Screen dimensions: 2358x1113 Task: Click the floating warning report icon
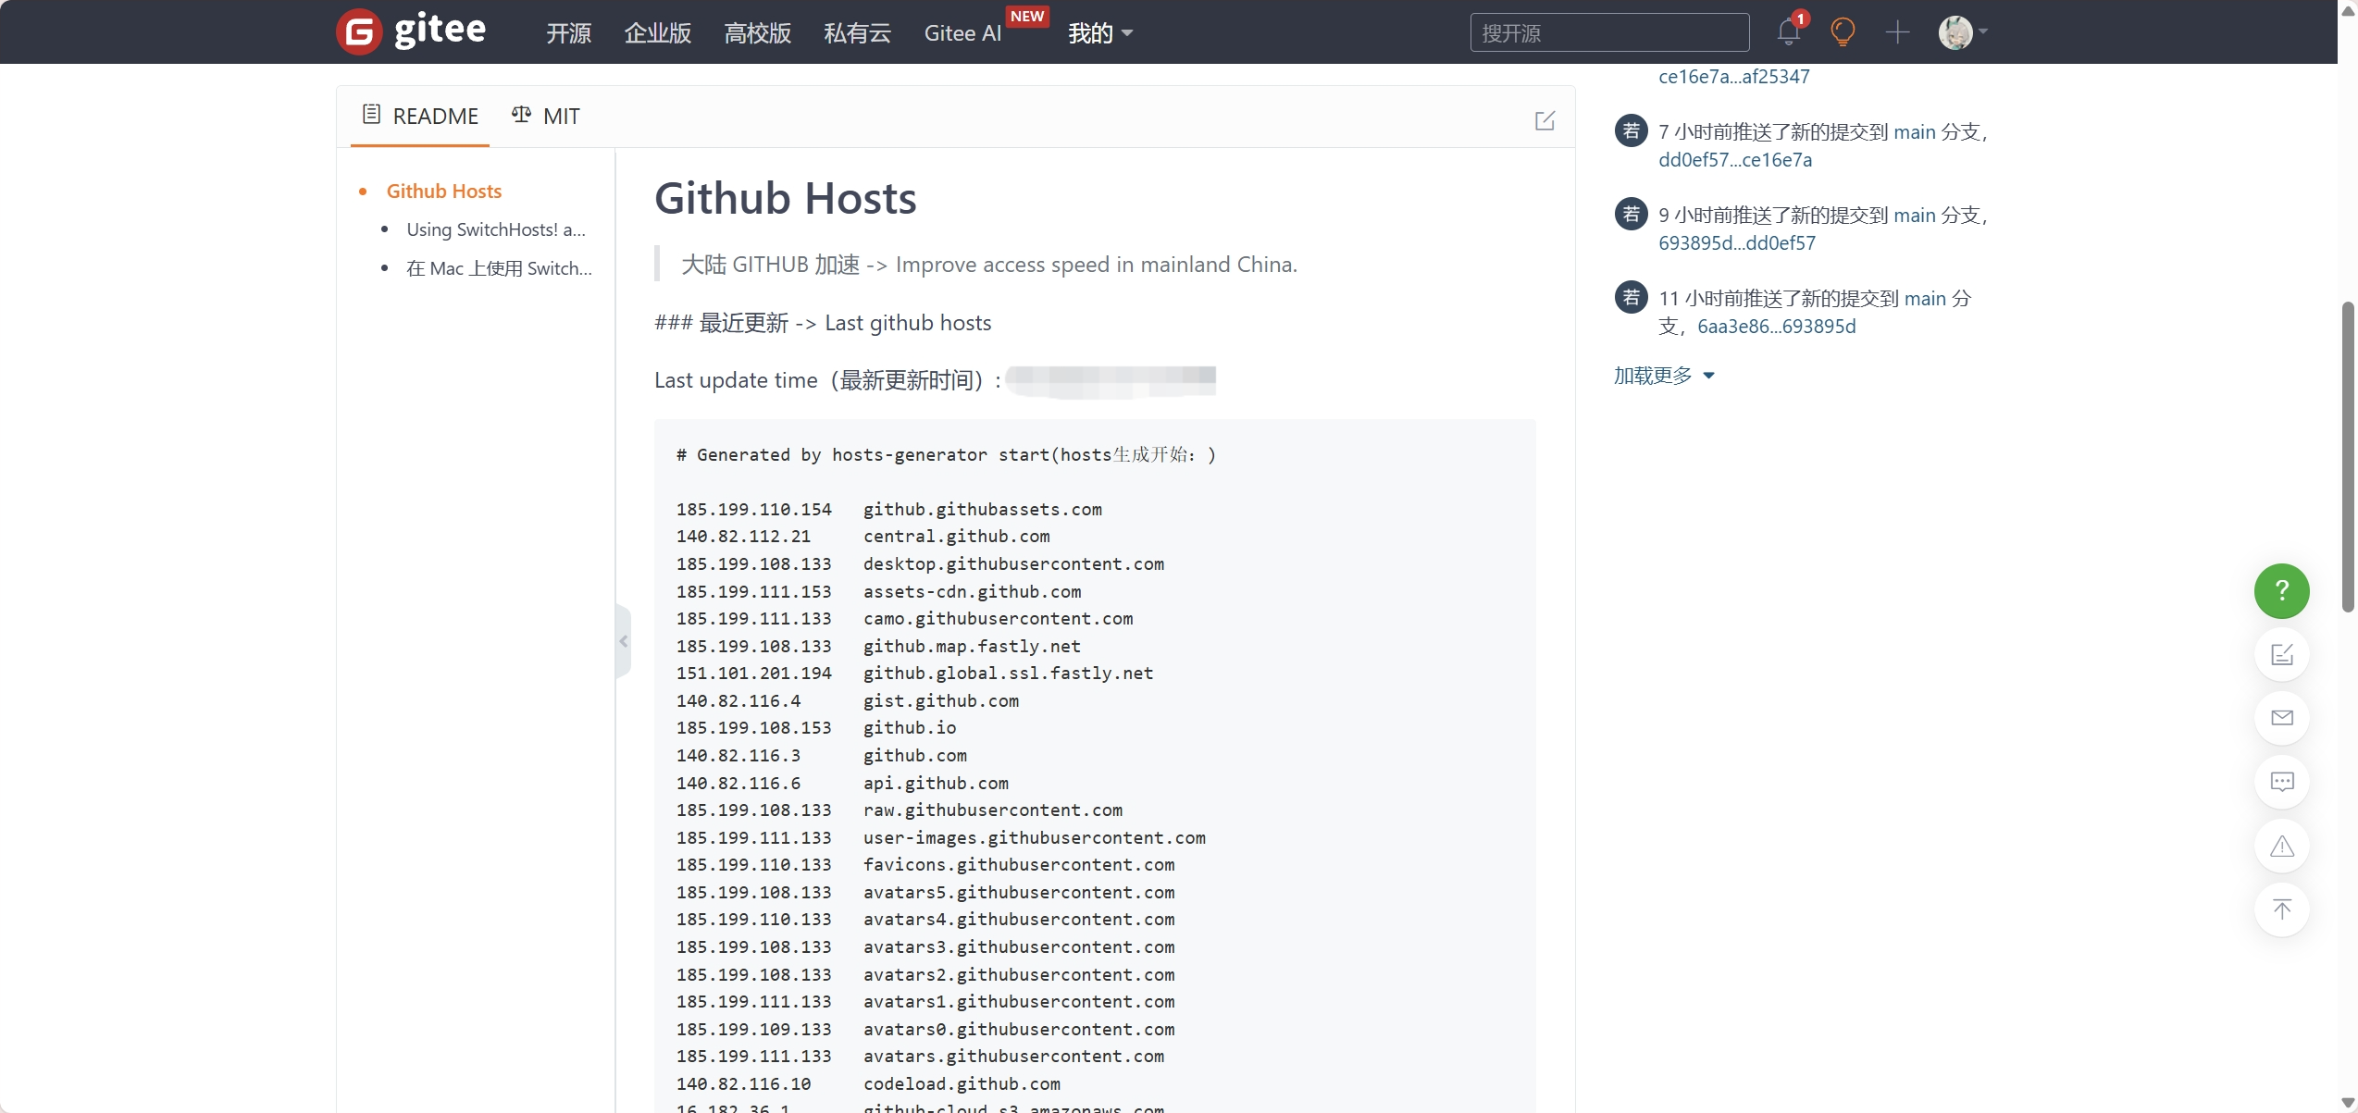[2281, 846]
